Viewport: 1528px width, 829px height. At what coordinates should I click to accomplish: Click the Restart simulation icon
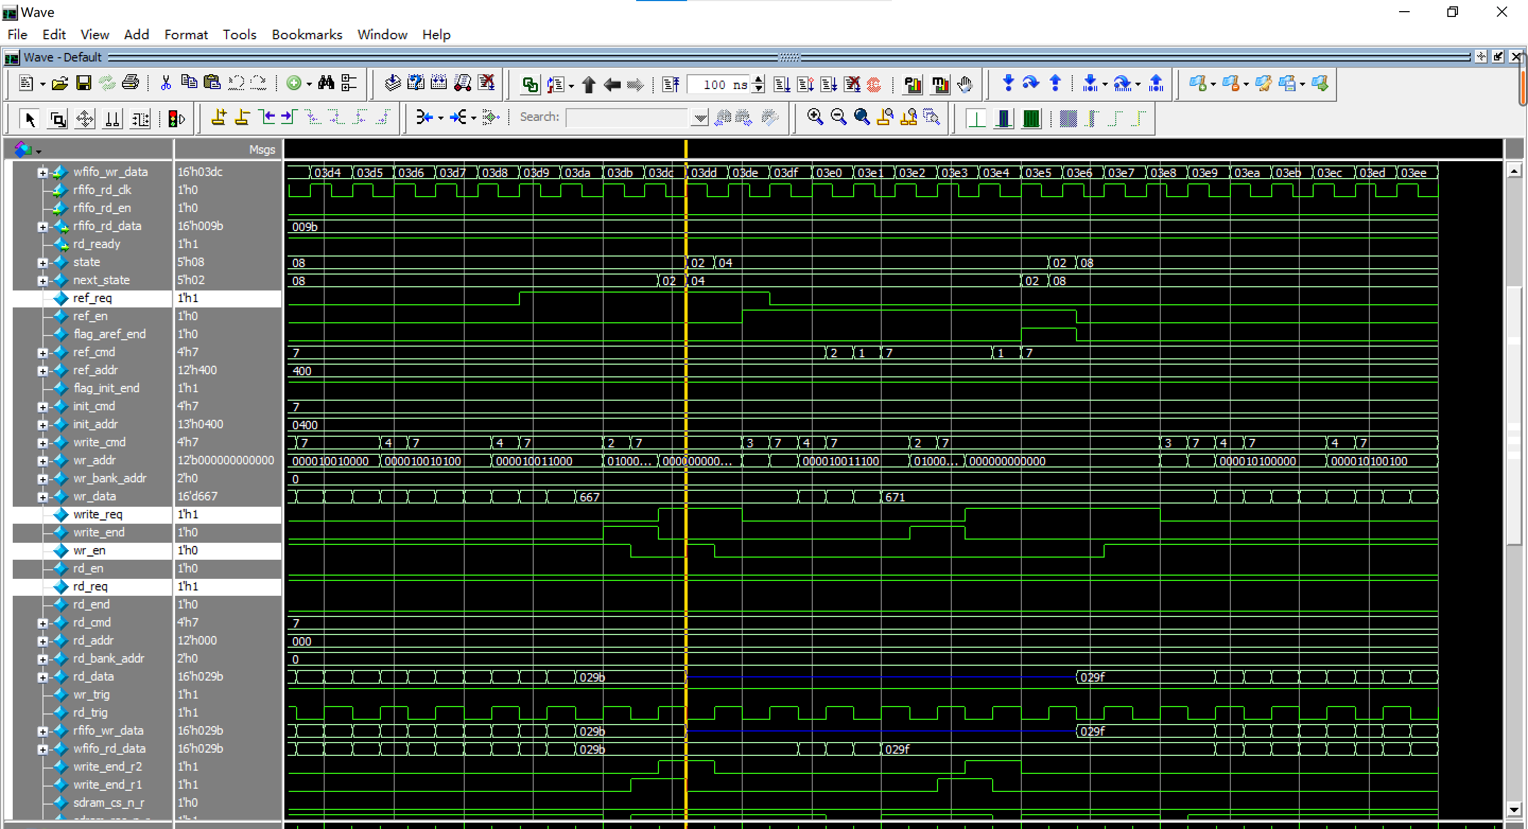(x=671, y=85)
